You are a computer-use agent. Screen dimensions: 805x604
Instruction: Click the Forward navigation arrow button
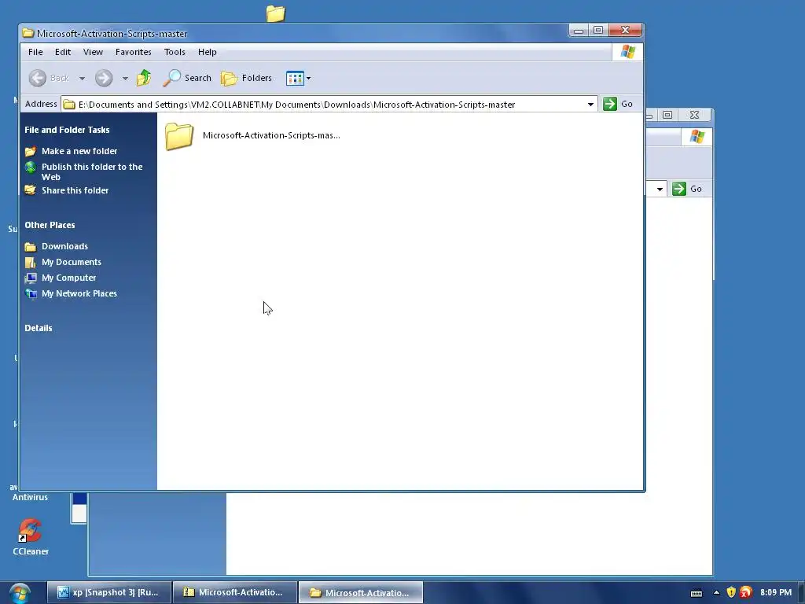[104, 78]
